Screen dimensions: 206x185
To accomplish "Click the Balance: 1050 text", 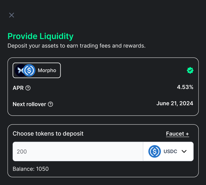I will click(x=31, y=169).
